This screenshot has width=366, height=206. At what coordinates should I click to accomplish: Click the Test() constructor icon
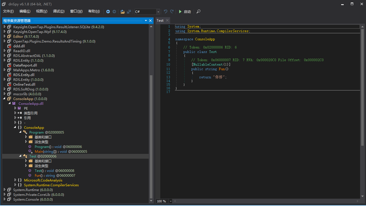30,170
